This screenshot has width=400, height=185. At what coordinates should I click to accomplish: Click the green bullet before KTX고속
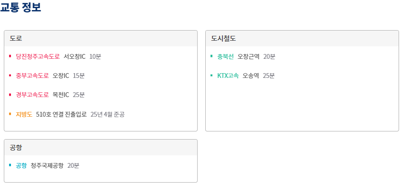point(211,76)
